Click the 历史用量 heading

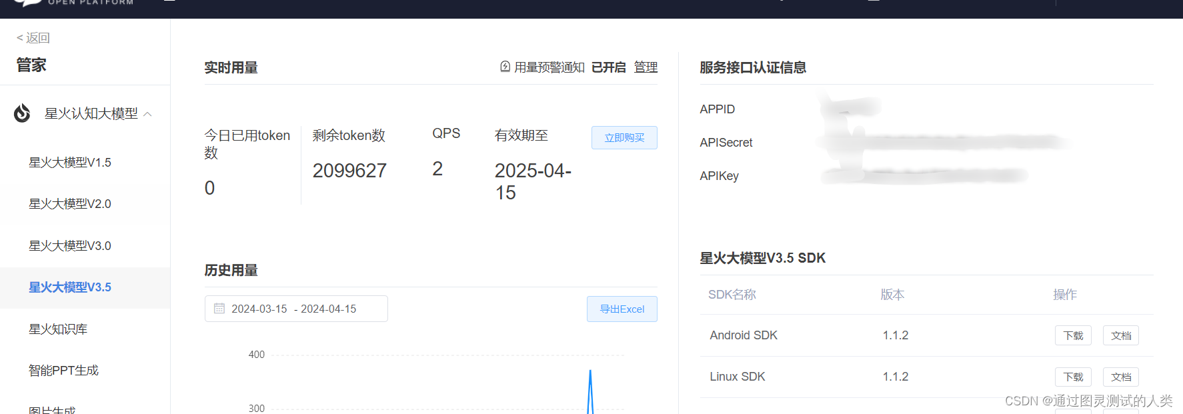point(231,270)
